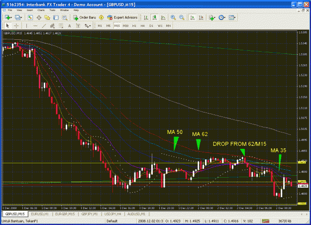Select the Trendline drawing tool
Screen dimensions: 311x225
pos(44,26)
